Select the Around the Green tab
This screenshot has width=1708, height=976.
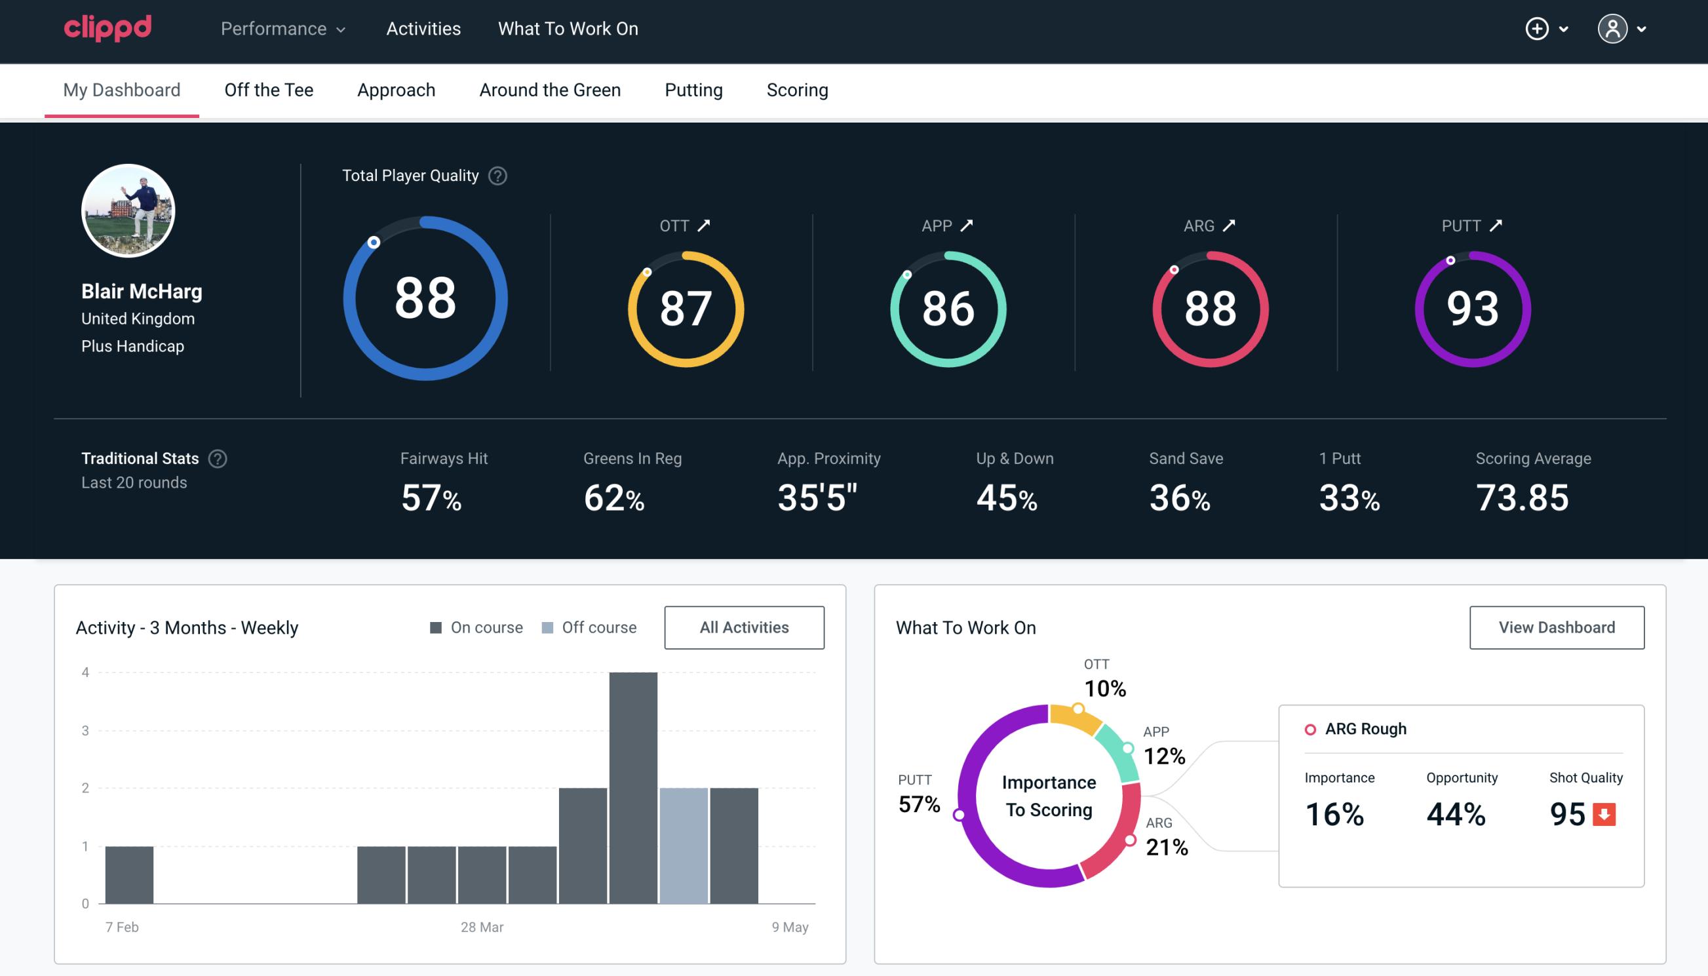549,90
